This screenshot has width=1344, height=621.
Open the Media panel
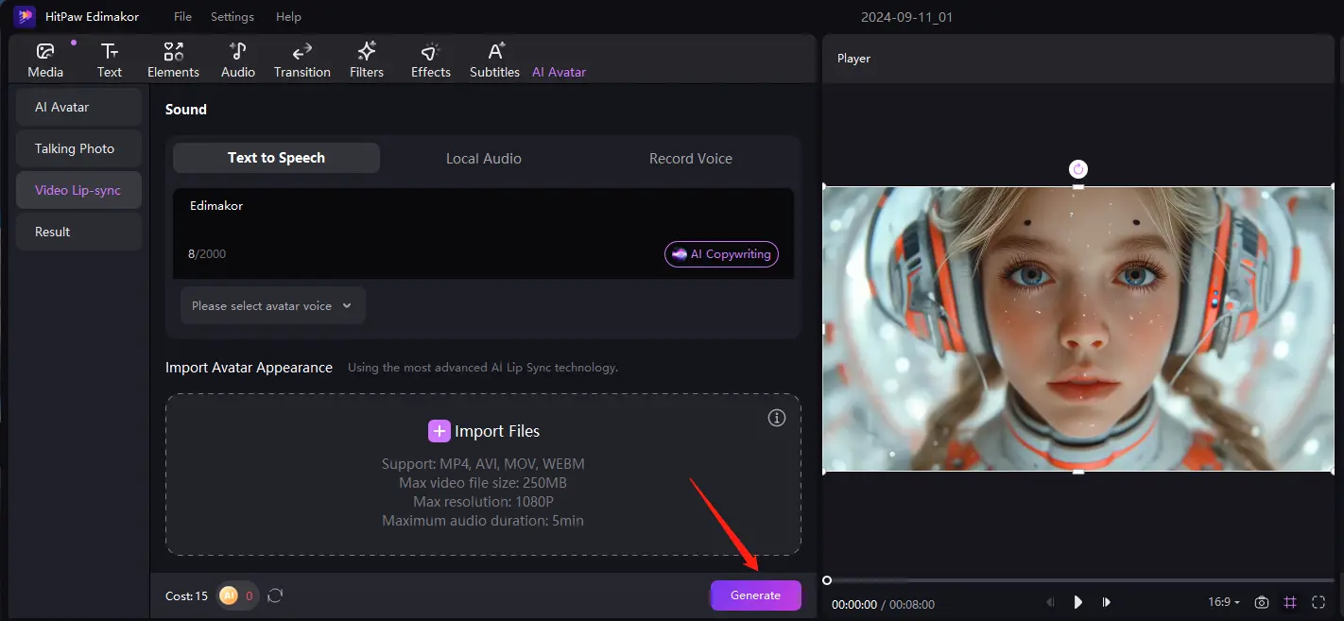click(44, 59)
